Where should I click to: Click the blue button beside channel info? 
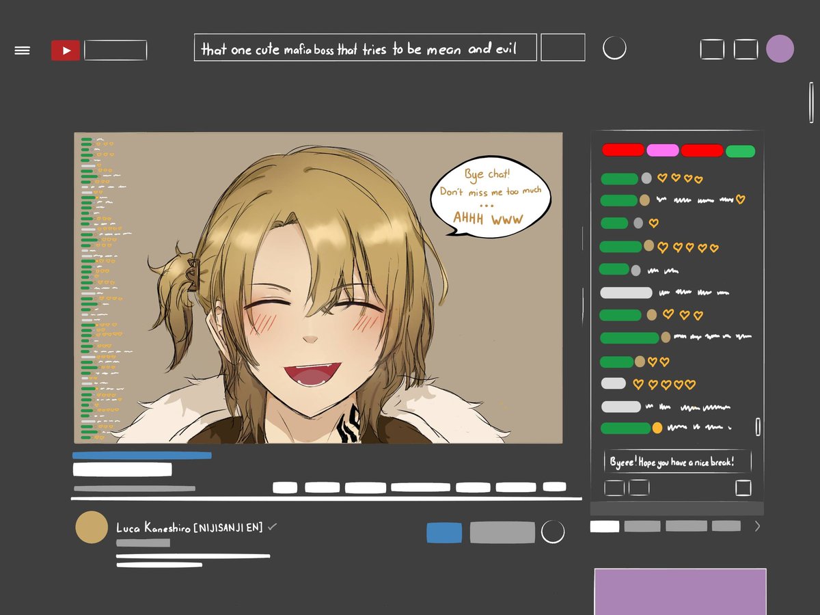pyautogui.click(x=444, y=533)
